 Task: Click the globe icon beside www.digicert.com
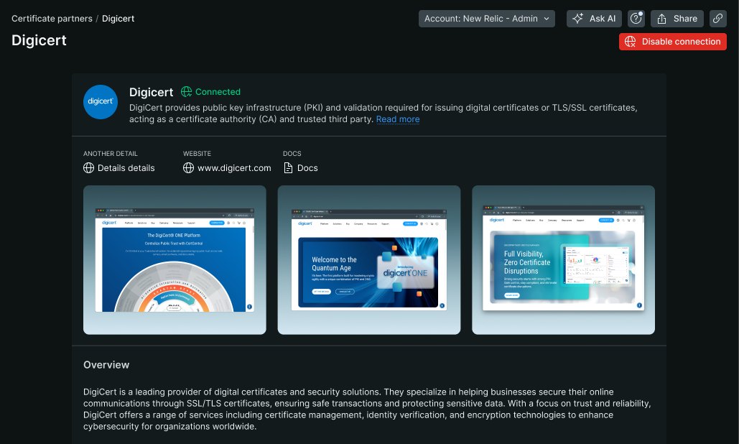188,168
